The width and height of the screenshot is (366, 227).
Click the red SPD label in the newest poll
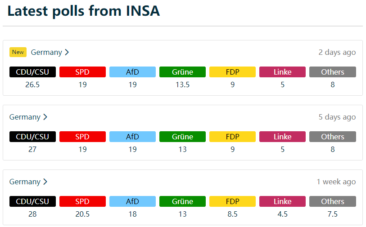82,72
